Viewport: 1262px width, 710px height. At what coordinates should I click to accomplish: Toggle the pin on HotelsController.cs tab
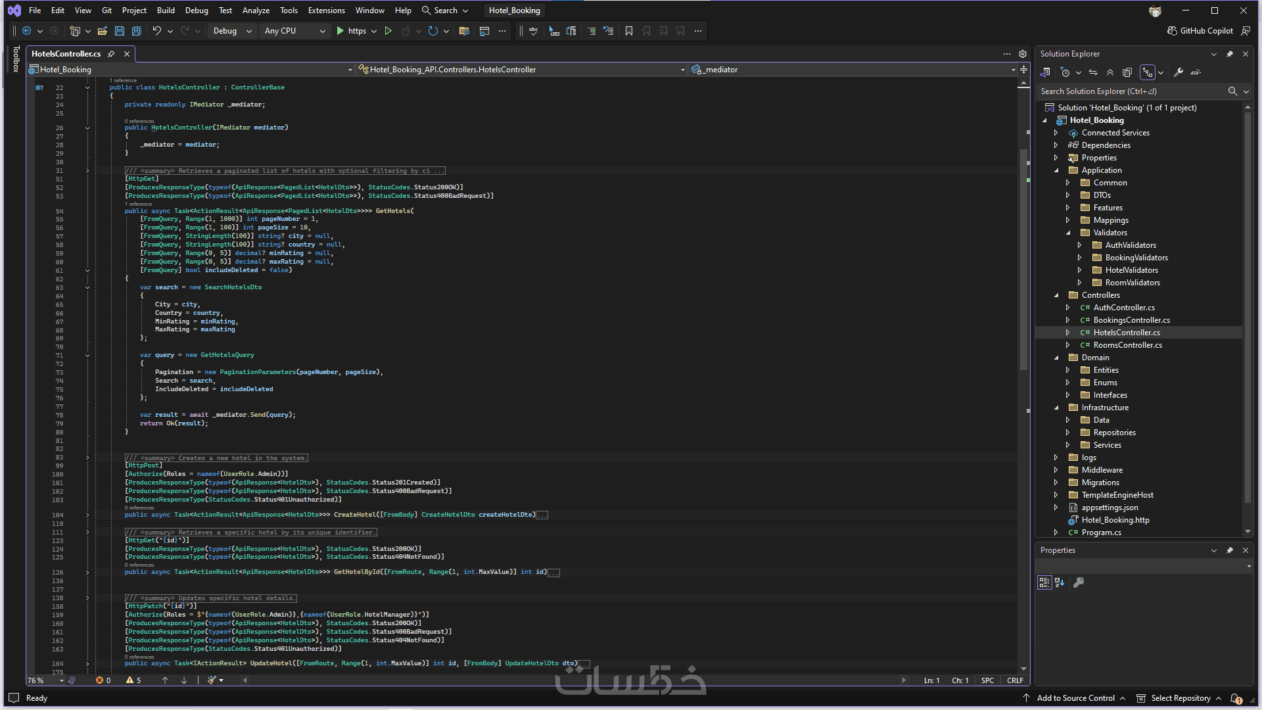(x=111, y=54)
